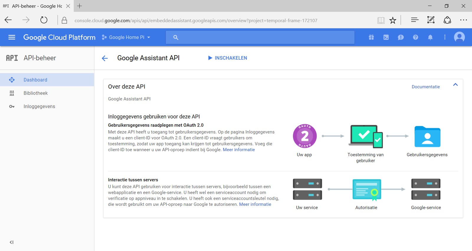Screen dimensions: 472x251
Task: Open the Google Home Pi project selector
Action: click(x=126, y=37)
